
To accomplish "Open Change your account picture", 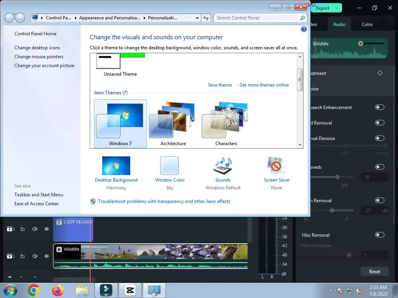I will 44,65.
